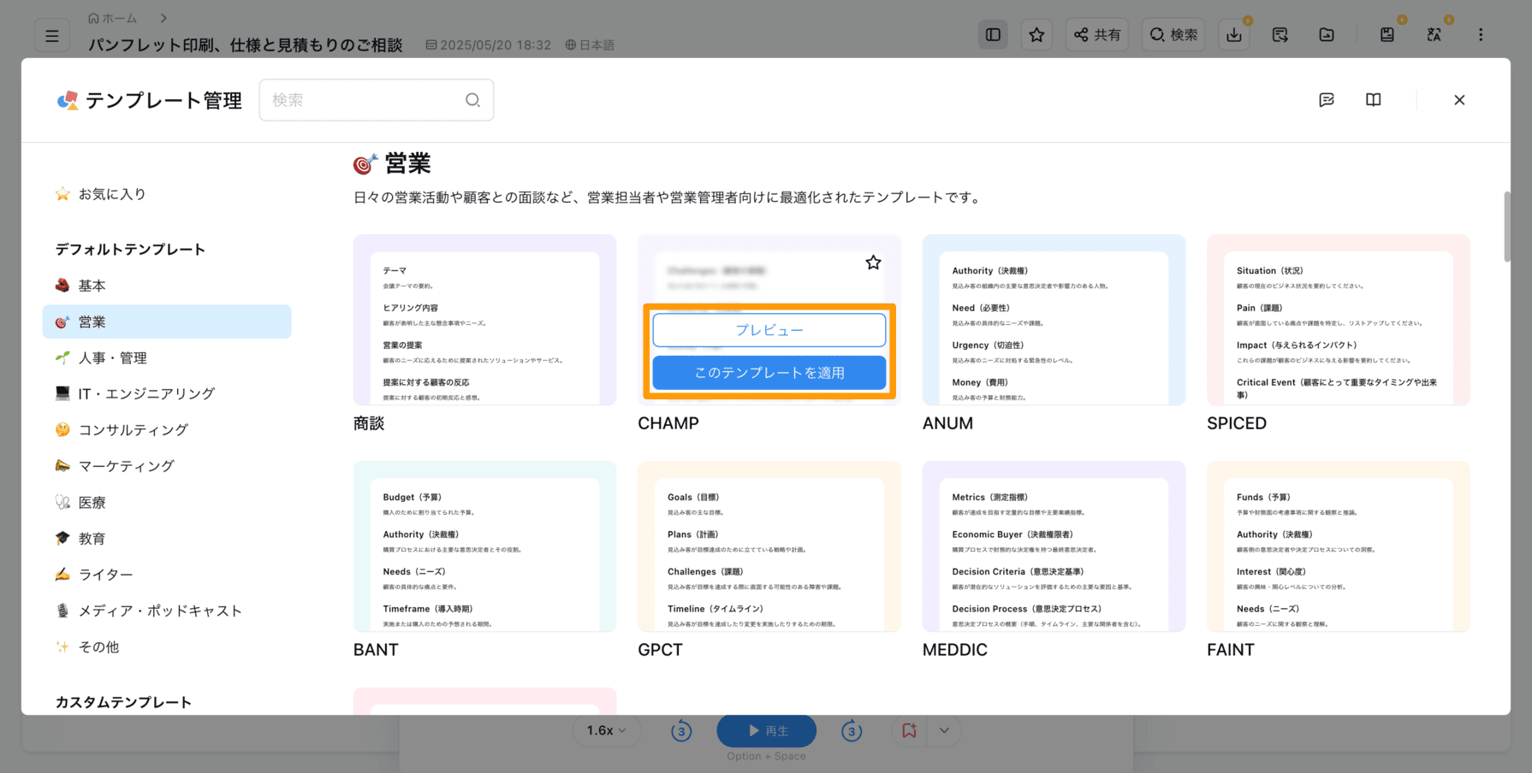
Task: Click the 再生 play button
Action: 766,731
